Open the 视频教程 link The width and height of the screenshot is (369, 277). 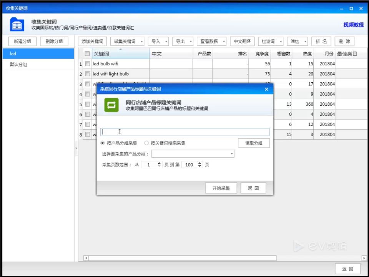[x=354, y=25]
